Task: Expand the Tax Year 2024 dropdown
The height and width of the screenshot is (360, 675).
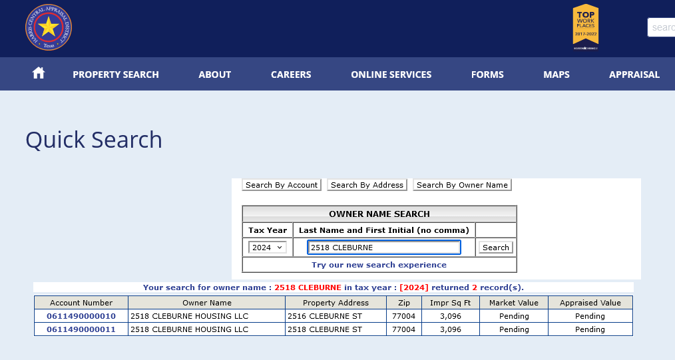Action: pos(268,248)
